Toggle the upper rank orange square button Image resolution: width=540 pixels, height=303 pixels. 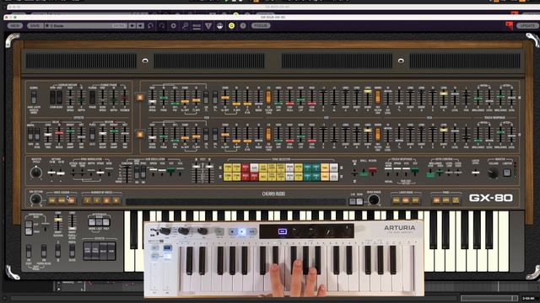[140, 98]
